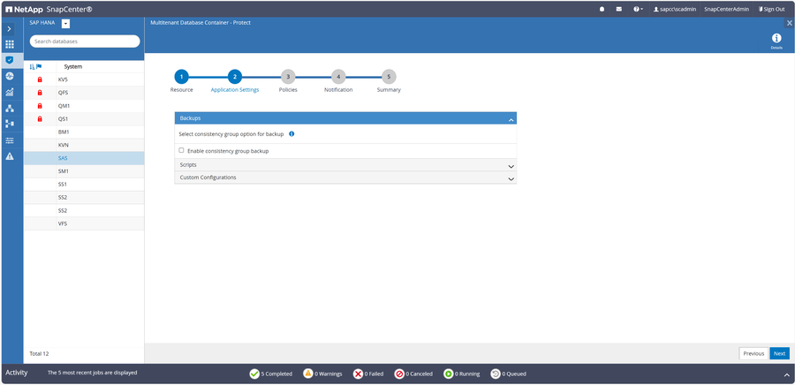Click the 0 Failed jobs status
This screenshot has width=795, height=385.
pyautogui.click(x=368, y=374)
